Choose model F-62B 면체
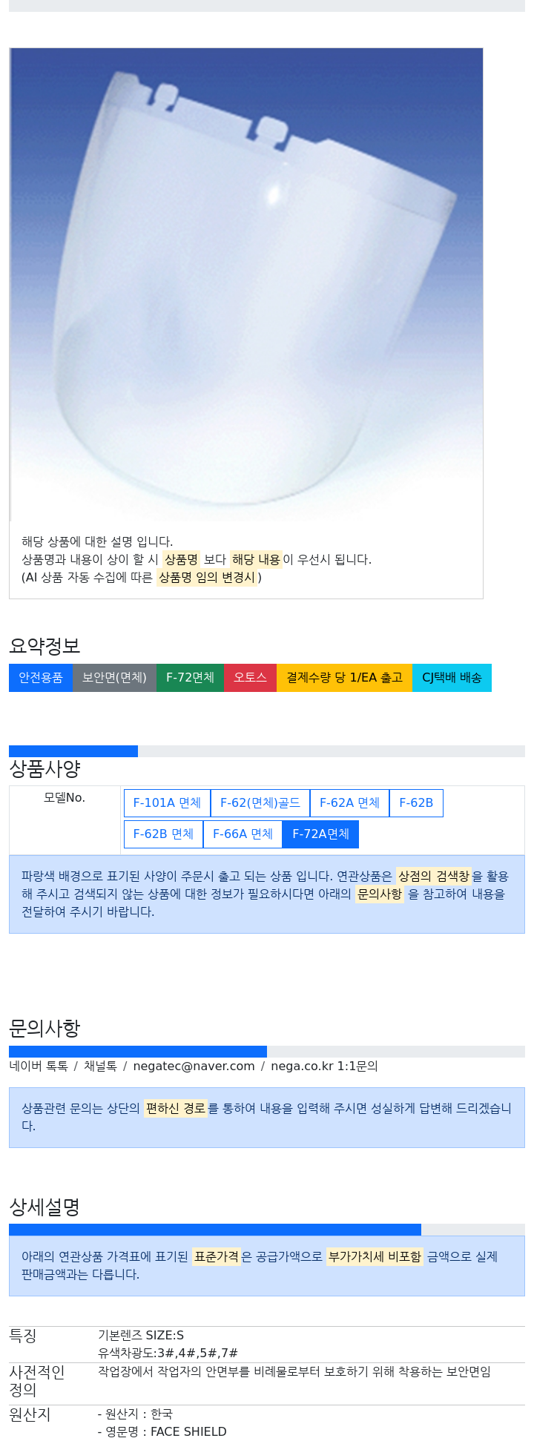The height and width of the screenshot is (1441, 534). 163,834
